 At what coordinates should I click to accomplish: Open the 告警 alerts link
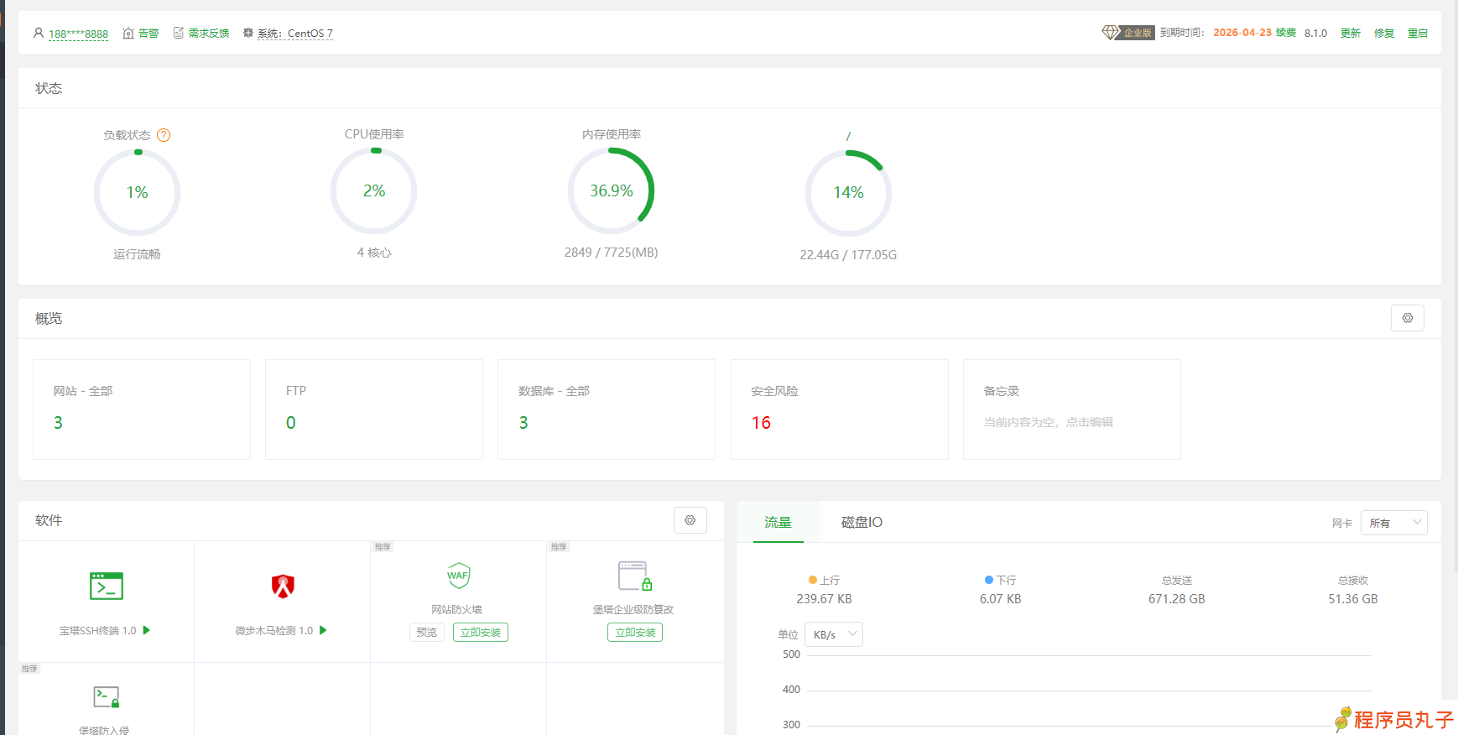(148, 34)
